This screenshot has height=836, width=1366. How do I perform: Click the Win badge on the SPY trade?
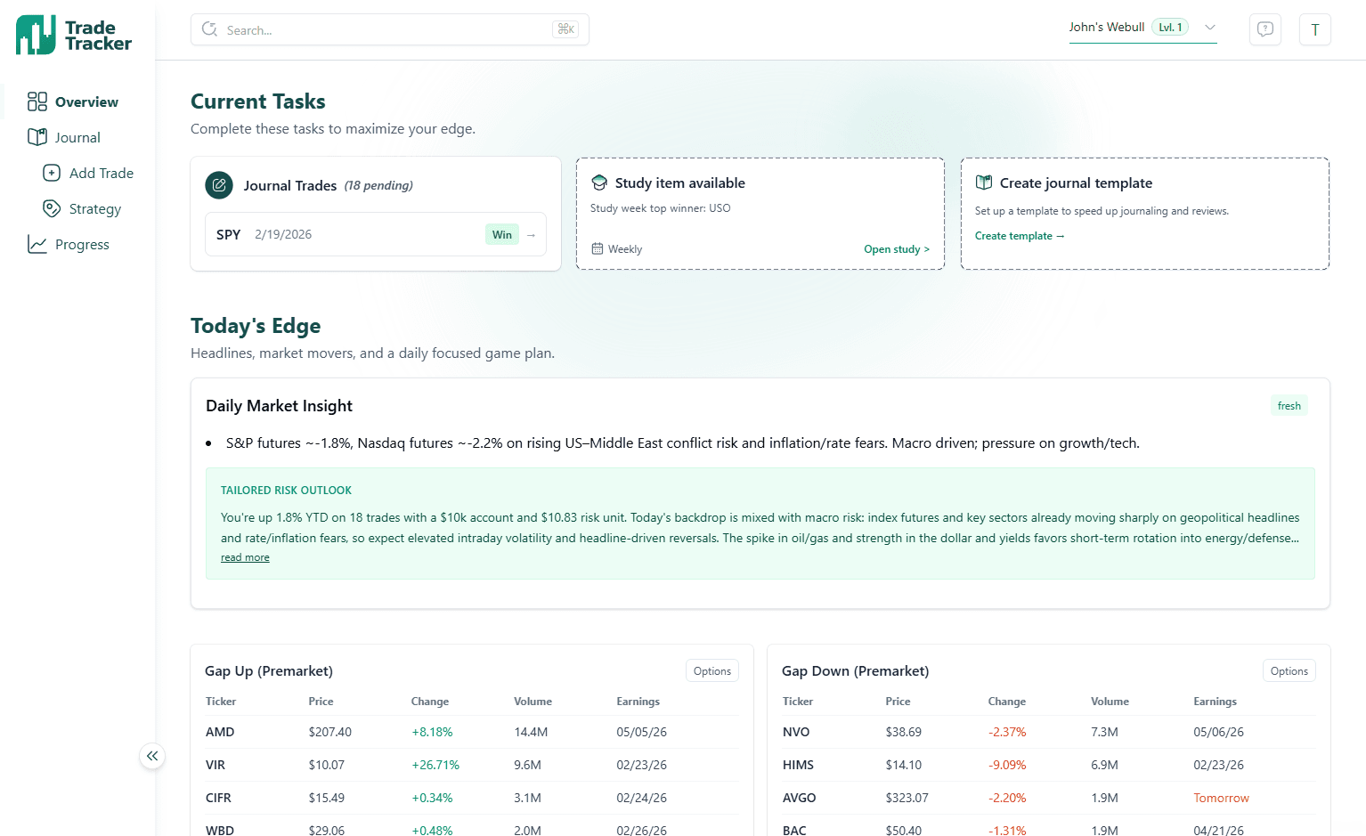point(501,234)
